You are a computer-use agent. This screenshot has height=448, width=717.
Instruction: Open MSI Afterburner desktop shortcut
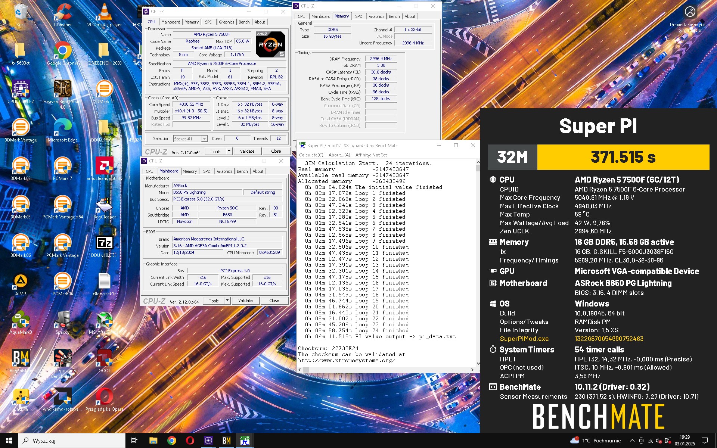[x=105, y=323]
